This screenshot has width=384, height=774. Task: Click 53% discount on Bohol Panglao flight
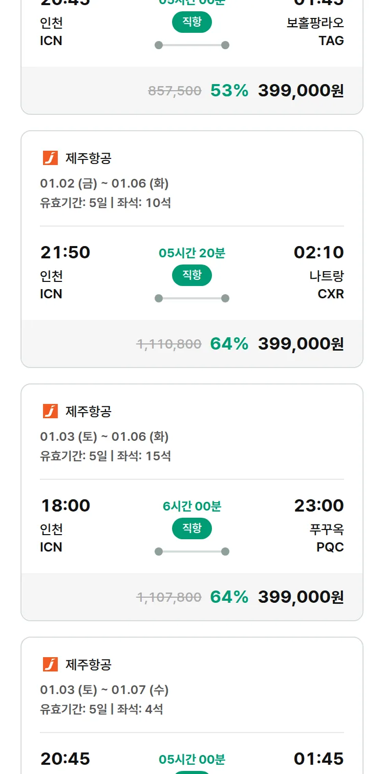click(x=229, y=91)
